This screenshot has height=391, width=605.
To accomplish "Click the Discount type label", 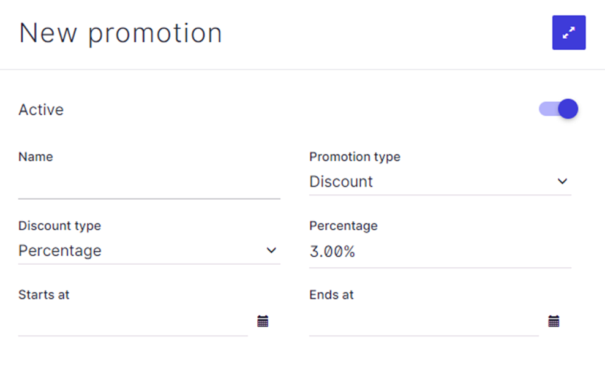I will coord(59,226).
